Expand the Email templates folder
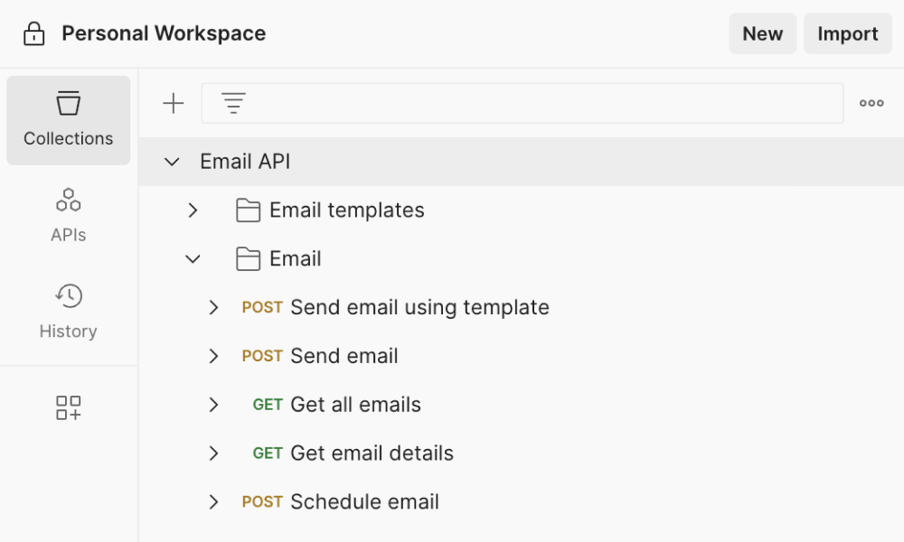The image size is (904, 542). tap(192, 210)
